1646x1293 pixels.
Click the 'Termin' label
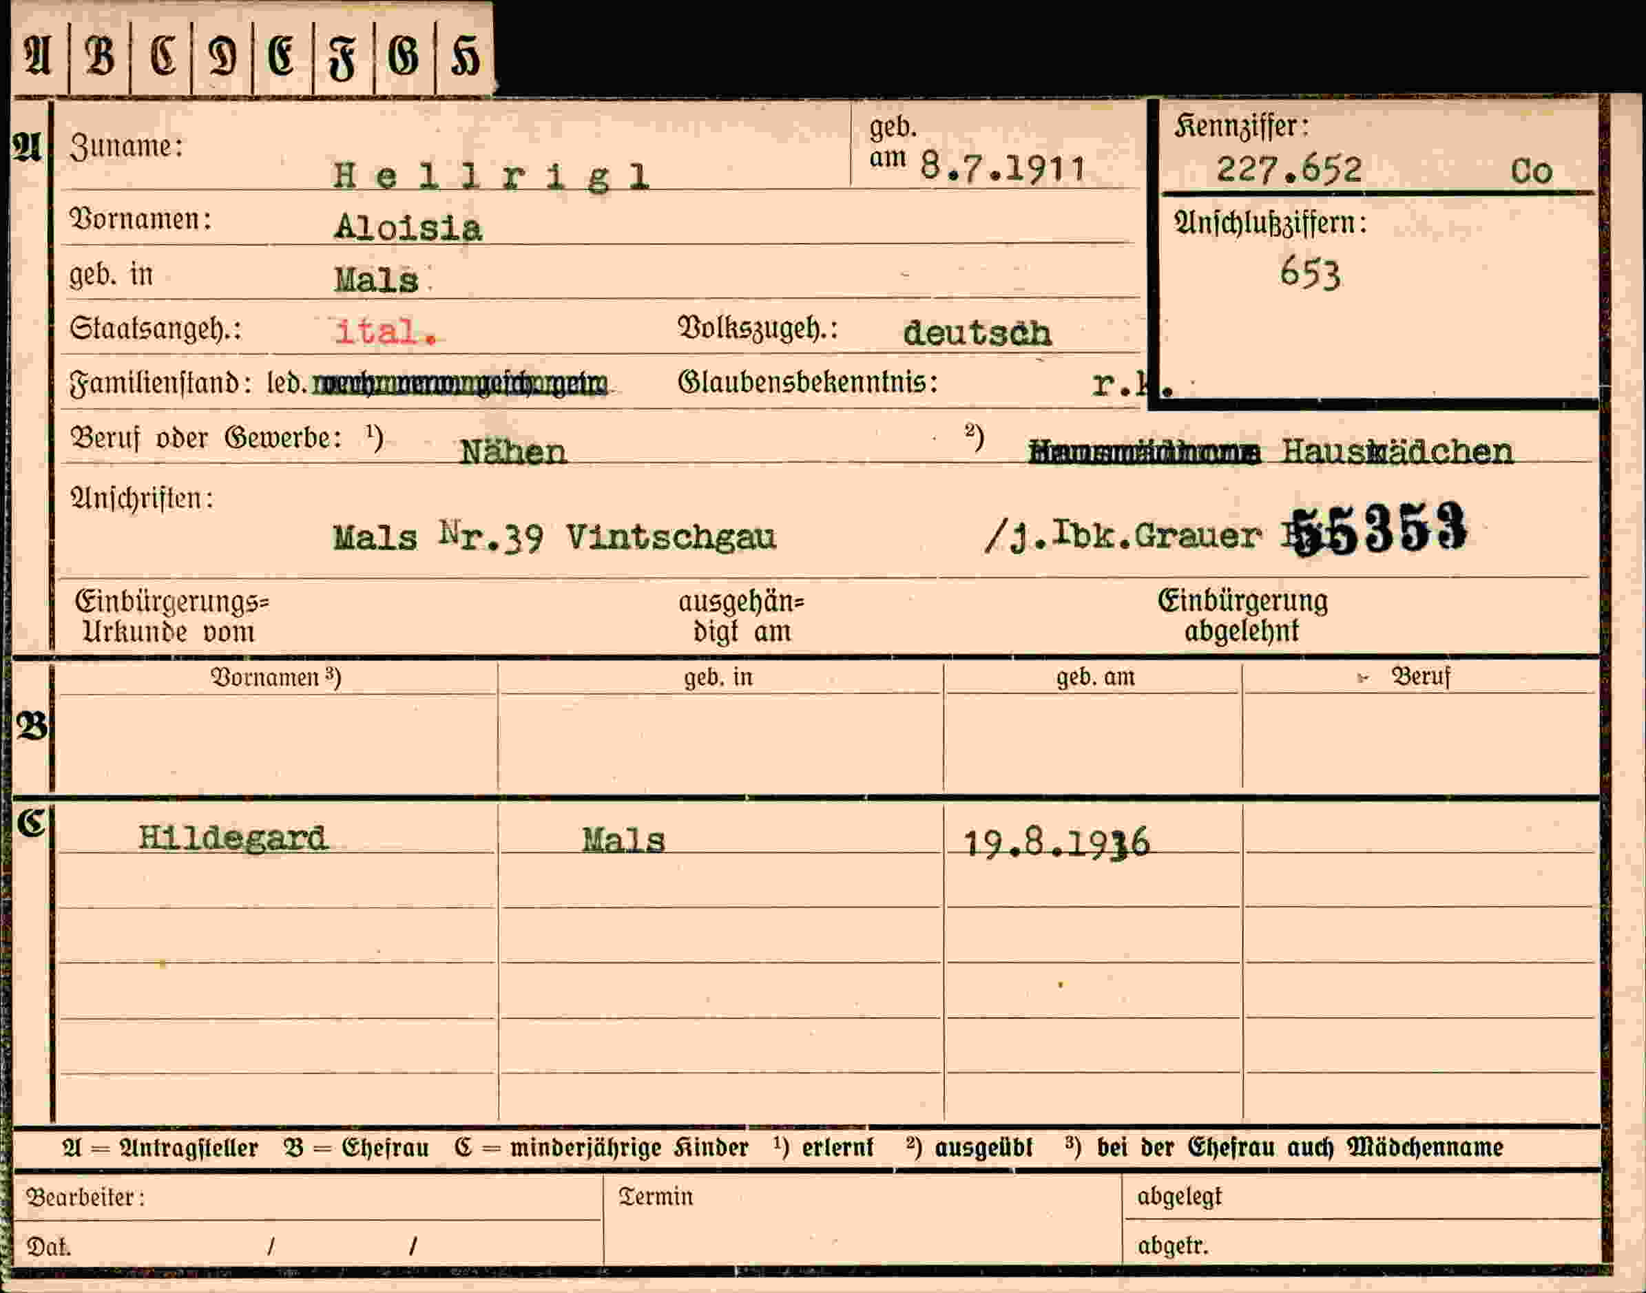pos(656,1196)
